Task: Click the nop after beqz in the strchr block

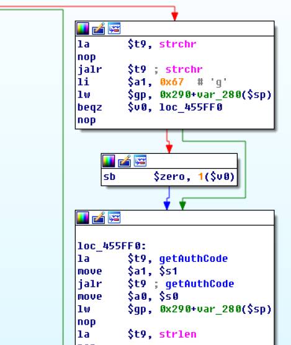Action: (x=87, y=120)
